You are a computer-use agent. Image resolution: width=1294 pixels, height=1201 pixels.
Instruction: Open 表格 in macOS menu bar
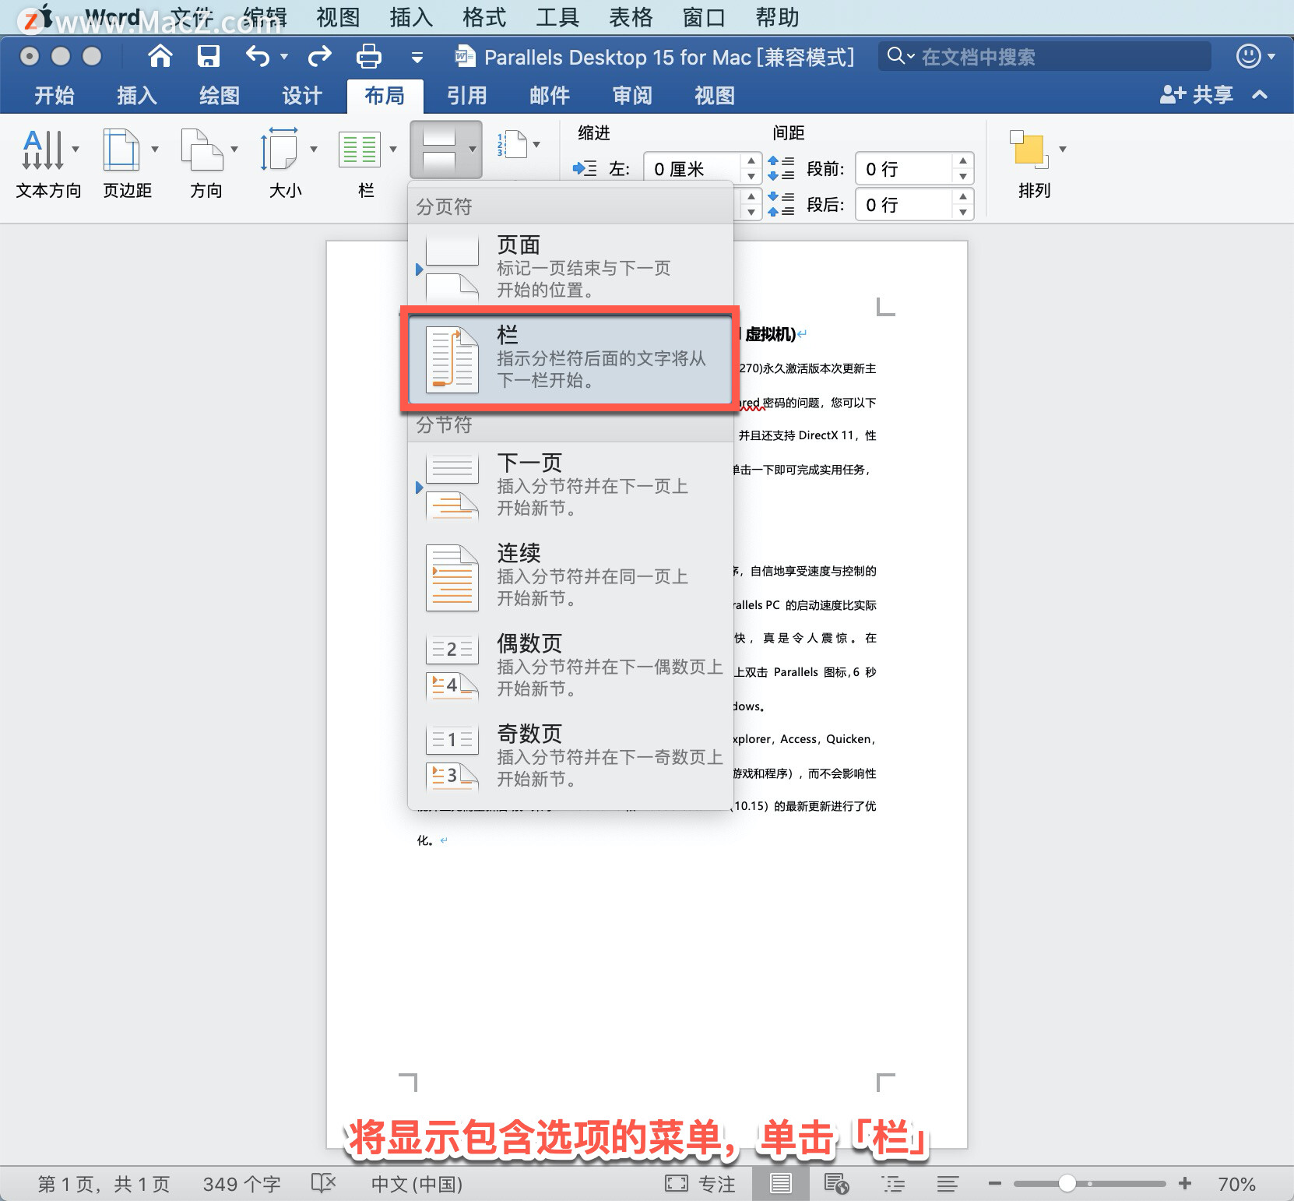[631, 17]
